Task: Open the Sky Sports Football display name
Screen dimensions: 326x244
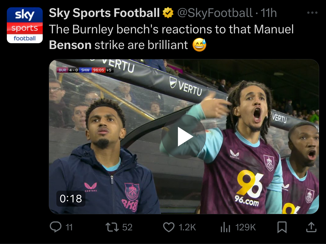Action: (x=104, y=13)
